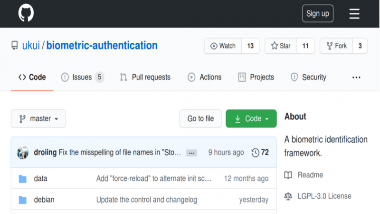Viewport: 380px width, 214px height.
Task: Click the license scale icon
Action: tap(288, 196)
